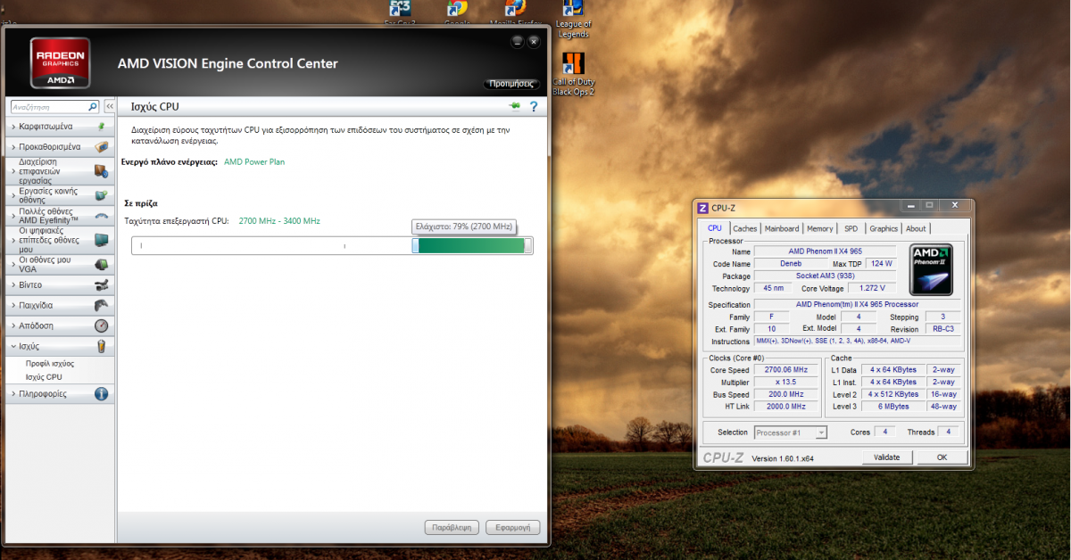Switch to the Memory tab in CPU-Z
This screenshot has height=560, width=1071.
820,228
